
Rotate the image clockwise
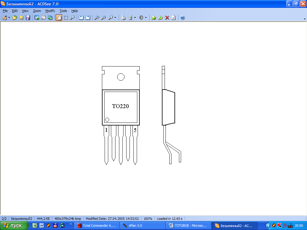88,18
